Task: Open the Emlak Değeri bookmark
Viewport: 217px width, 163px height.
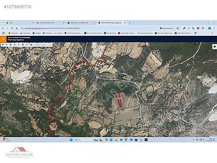Action: (126, 33)
